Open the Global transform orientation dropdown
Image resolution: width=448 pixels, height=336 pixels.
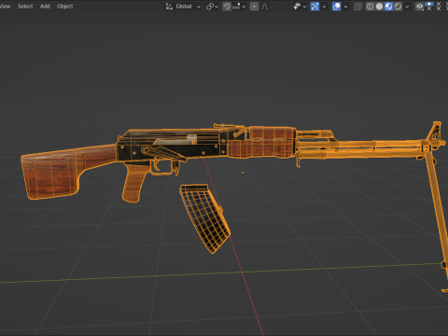point(183,7)
